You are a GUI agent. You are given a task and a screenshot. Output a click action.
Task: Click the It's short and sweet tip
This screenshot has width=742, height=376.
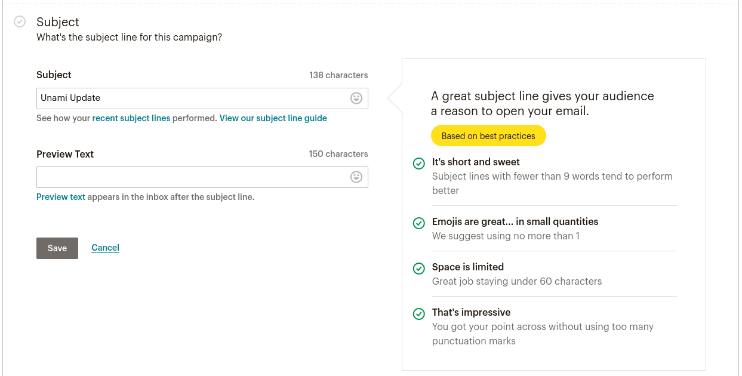(476, 162)
